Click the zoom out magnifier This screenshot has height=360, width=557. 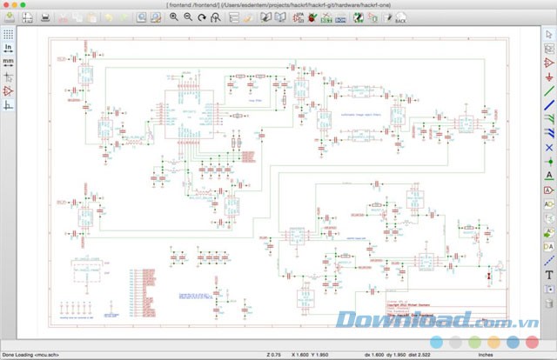point(188,17)
